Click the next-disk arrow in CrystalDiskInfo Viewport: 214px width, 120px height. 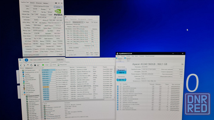click(x=182, y=64)
